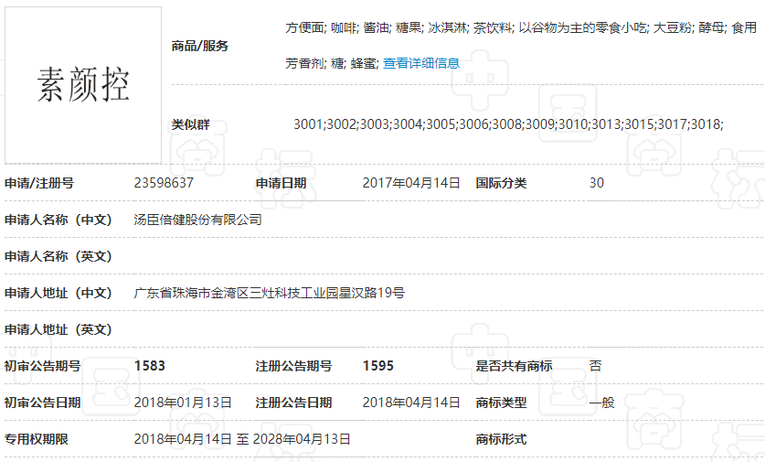
Task: Click the trademark type value 一般
Action: [602, 403]
